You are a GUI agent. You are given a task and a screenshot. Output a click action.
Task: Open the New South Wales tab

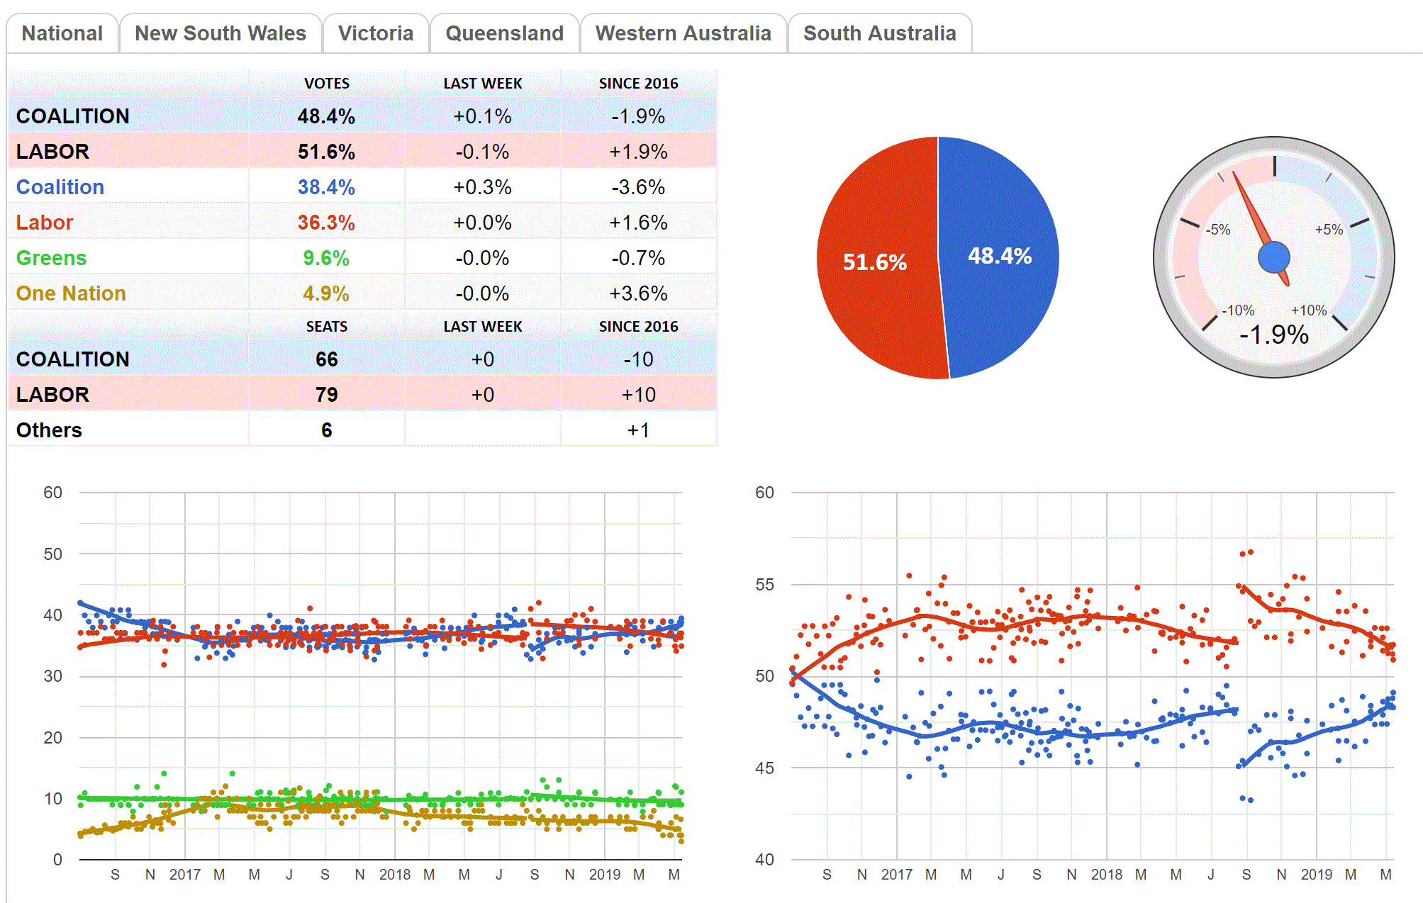coord(221,33)
